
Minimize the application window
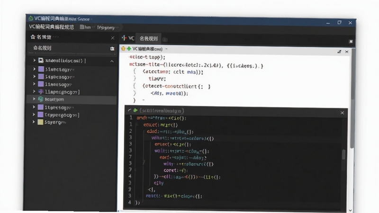coord(328,23)
